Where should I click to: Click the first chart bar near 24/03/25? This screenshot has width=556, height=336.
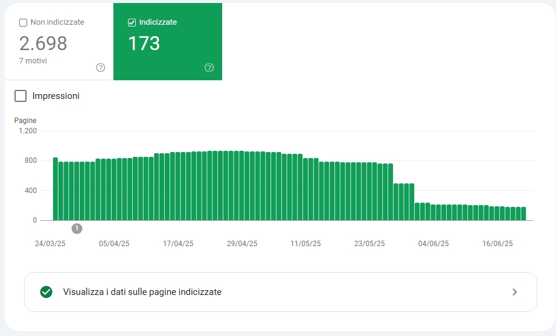coord(56,189)
